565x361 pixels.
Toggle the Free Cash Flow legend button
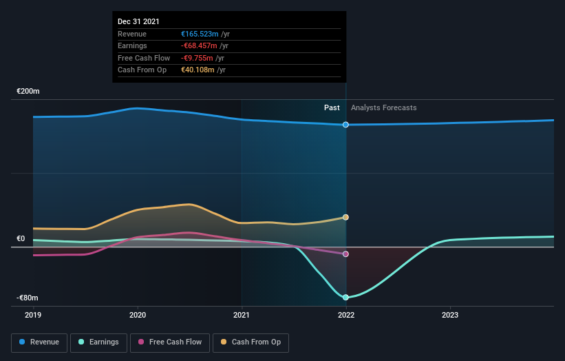click(170, 342)
